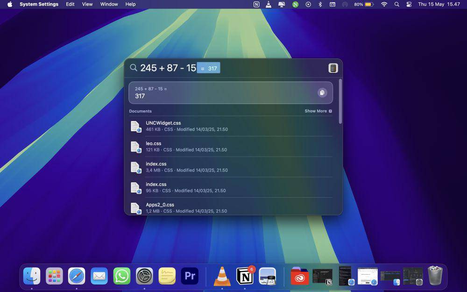This screenshot has height=292, width=467.
Task: Restore the white minimized Safari window
Action: [x=368, y=277]
